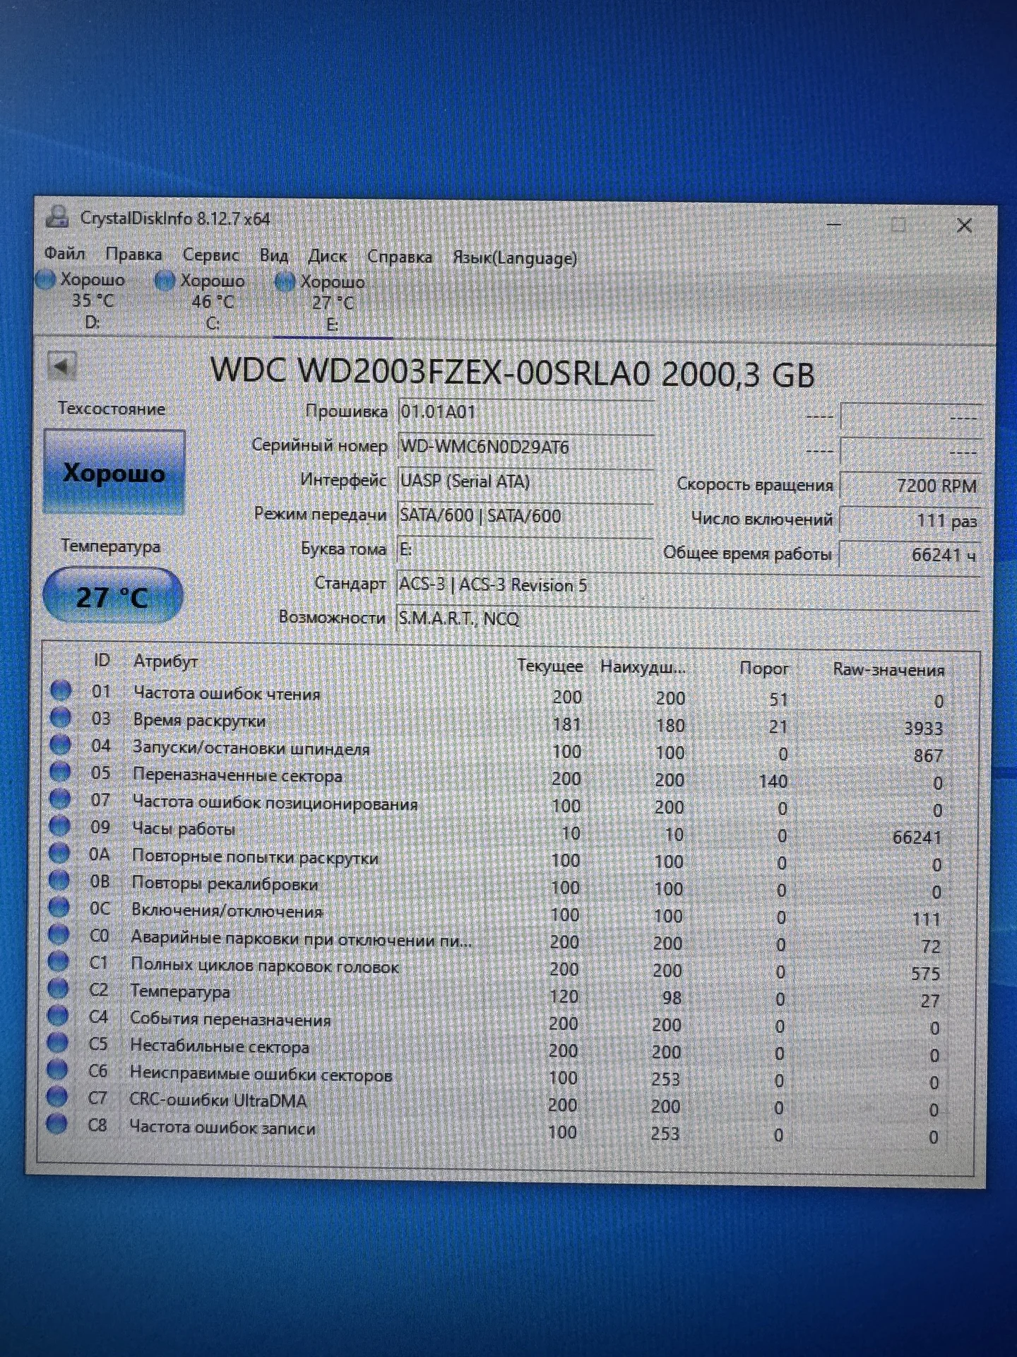Viewport: 1017px width, 1357px height.
Task: Open the Правка menu
Action: click(x=133, y=254)
